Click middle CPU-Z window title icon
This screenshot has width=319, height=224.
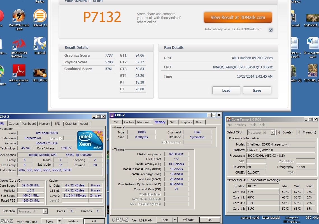point(112,115)
